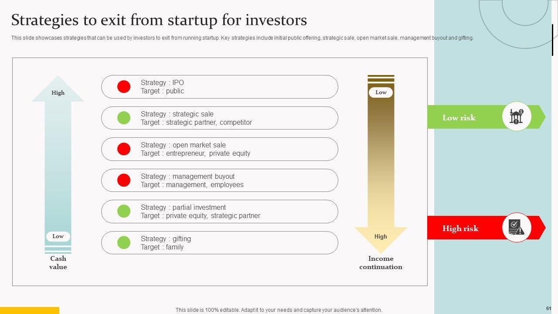Click the green dot beside gifting strategy

[124, 242]
